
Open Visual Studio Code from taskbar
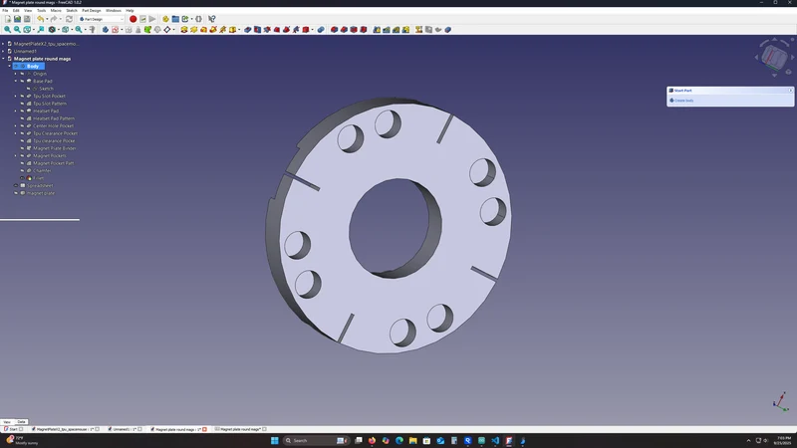tap(495, 440)
